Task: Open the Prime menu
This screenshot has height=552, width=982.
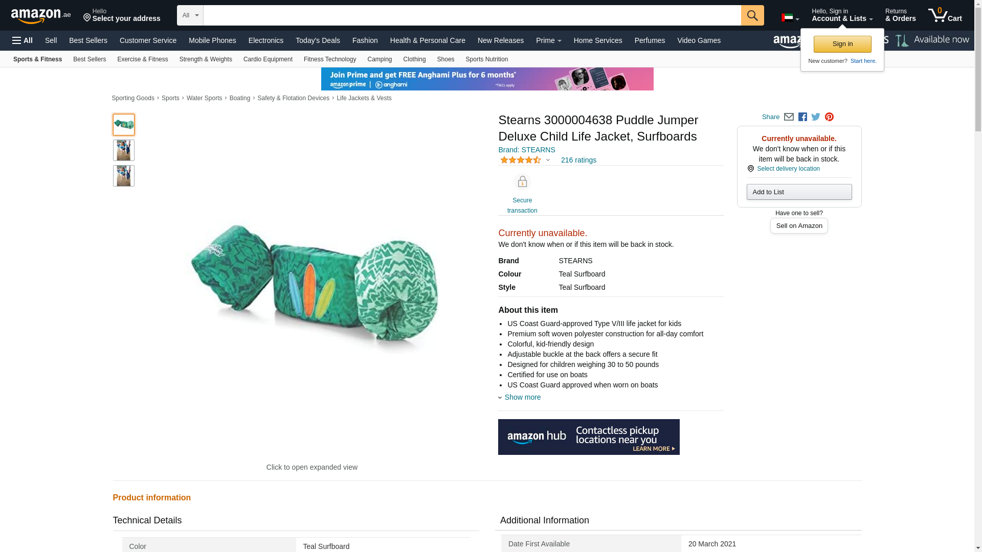Action: (x=548, y=40)
